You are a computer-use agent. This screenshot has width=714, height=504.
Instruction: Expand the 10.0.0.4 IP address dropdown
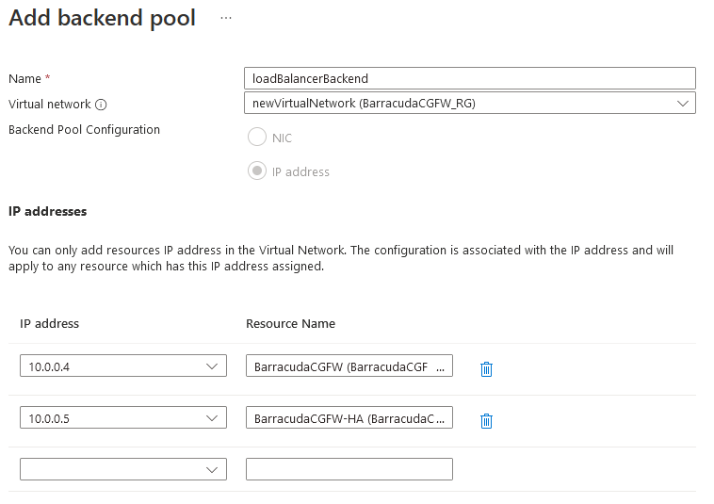click(x=122, y=366)
